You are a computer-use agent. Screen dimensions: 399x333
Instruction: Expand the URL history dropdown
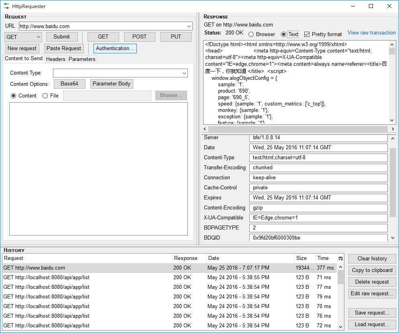(189, 26)
